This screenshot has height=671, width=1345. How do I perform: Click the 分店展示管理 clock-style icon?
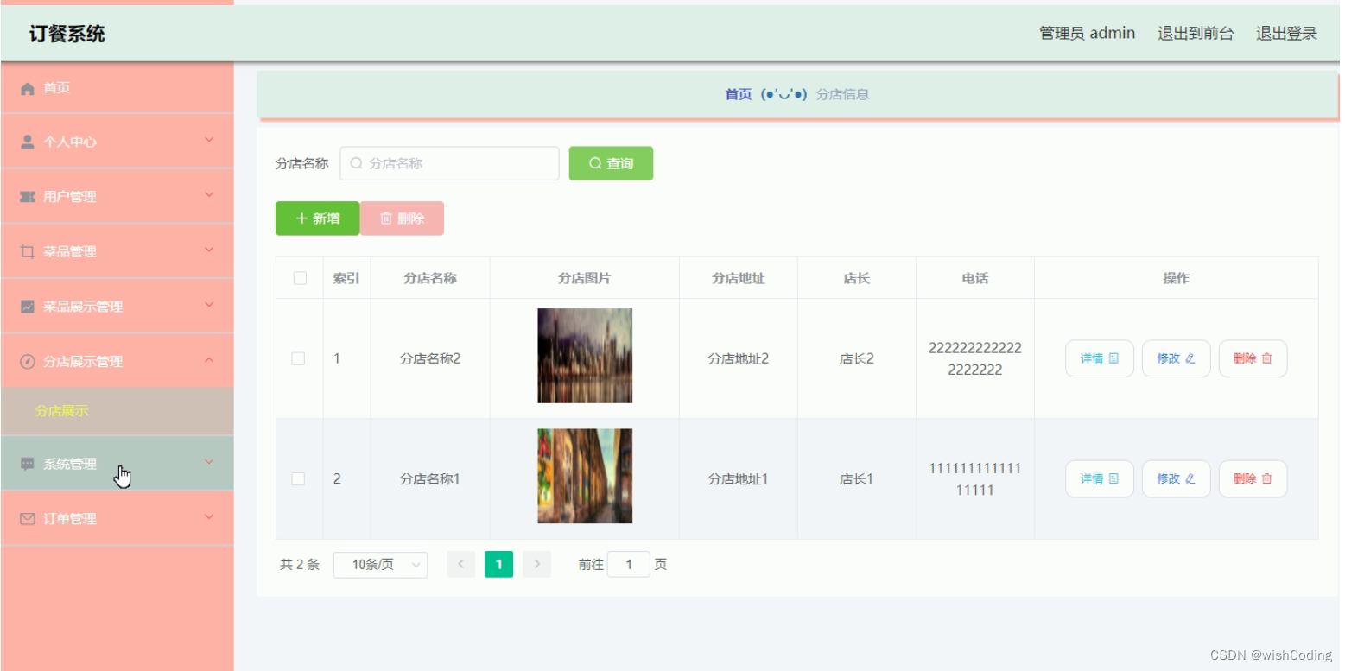click(27, 361)
